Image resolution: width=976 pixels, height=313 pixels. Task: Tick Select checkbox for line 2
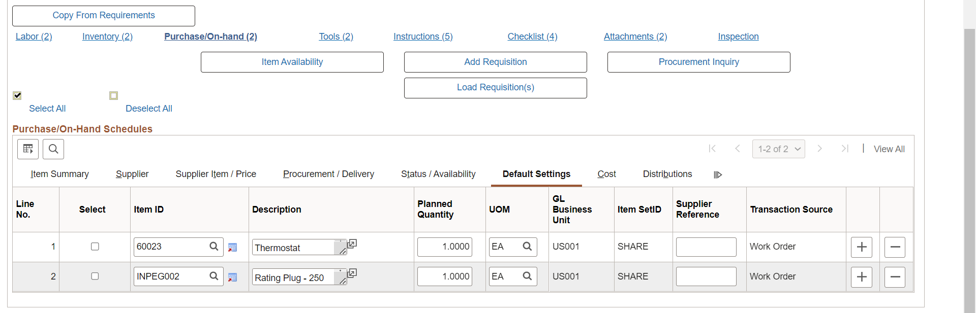[x=95, y=276]
